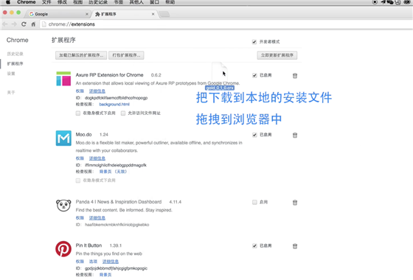This screenshot has width=413, height=280.
Task: Open 权限 link for Axure RP Extension
Action: [80, 91]
